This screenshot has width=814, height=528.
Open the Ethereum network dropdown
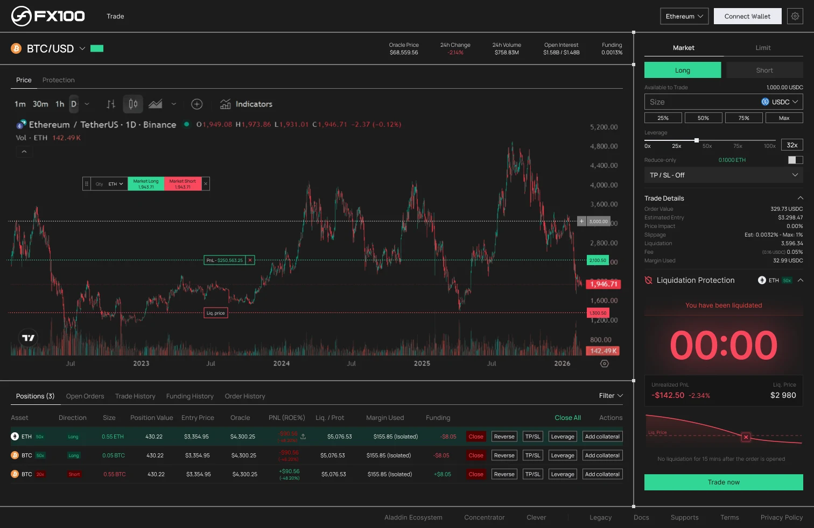[684, 16]
